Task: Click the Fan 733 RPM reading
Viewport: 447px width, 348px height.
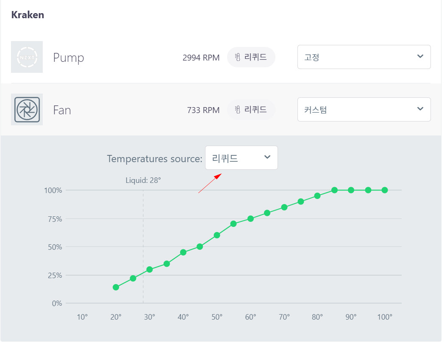Action: coord(203,110)
